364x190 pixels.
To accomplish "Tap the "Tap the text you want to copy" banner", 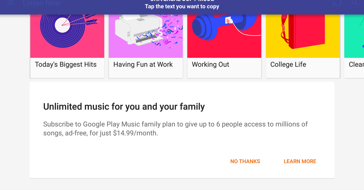I will [x=182, y=6].
